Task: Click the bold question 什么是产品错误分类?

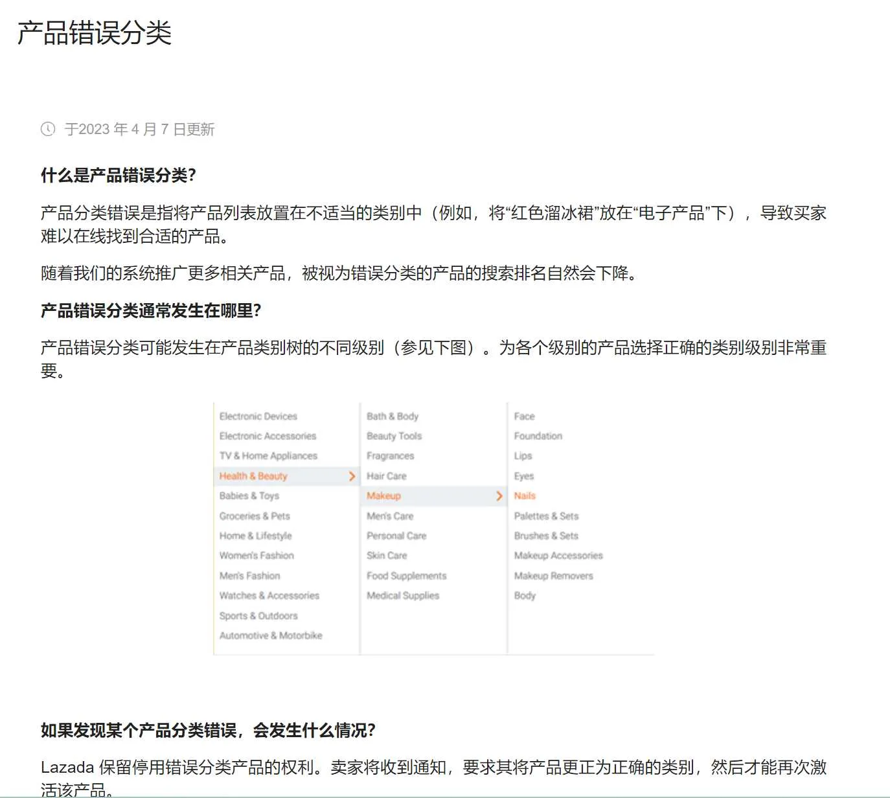Action: pyautogui.click(x=119, y=175)
